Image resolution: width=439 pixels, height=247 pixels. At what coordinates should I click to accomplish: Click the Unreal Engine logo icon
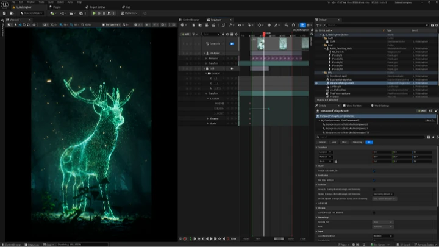click(4, 4)
